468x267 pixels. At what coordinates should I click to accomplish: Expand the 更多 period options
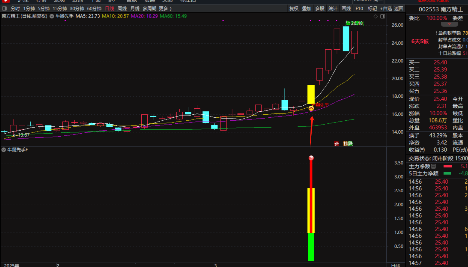165,8
